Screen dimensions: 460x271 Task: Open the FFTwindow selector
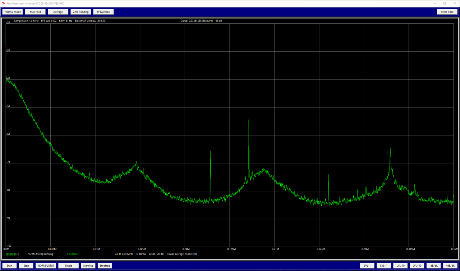point(103,12)
